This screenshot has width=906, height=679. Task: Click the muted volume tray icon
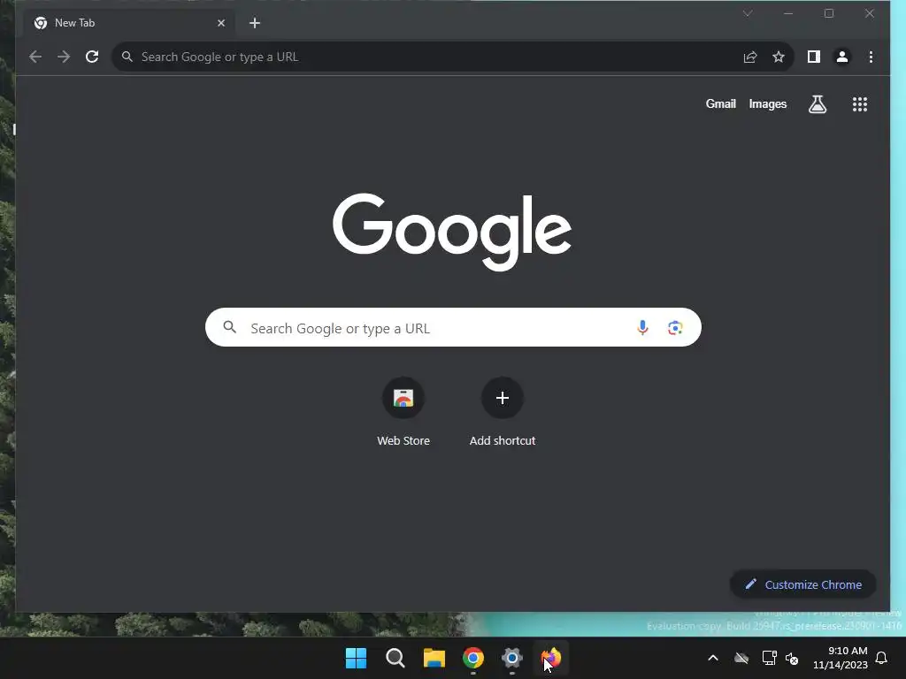coord(792,658)
